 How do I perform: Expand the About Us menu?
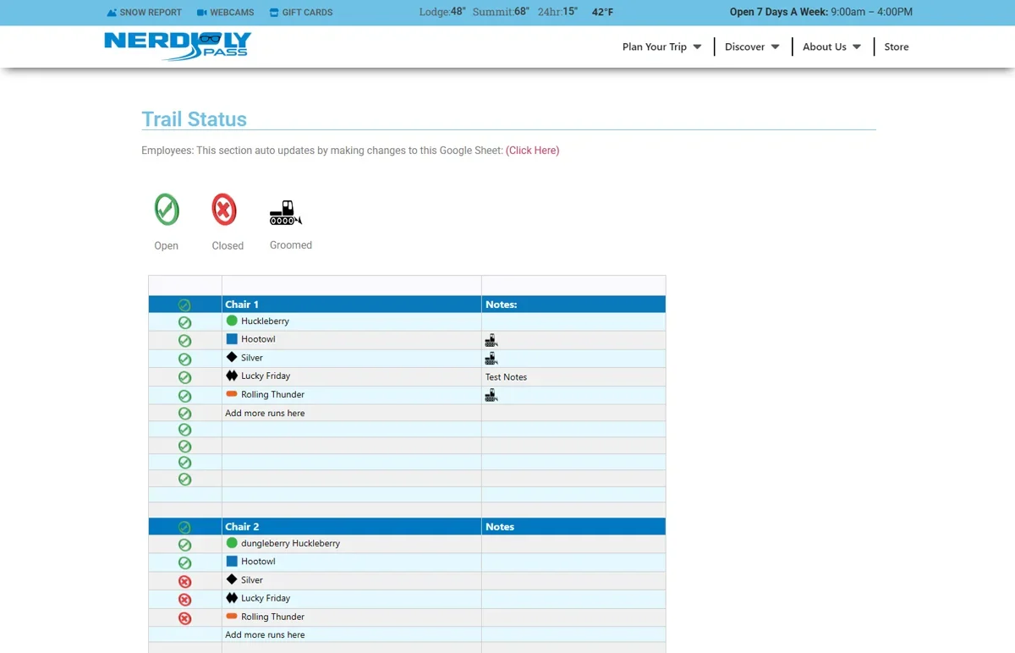click(831, 47)
